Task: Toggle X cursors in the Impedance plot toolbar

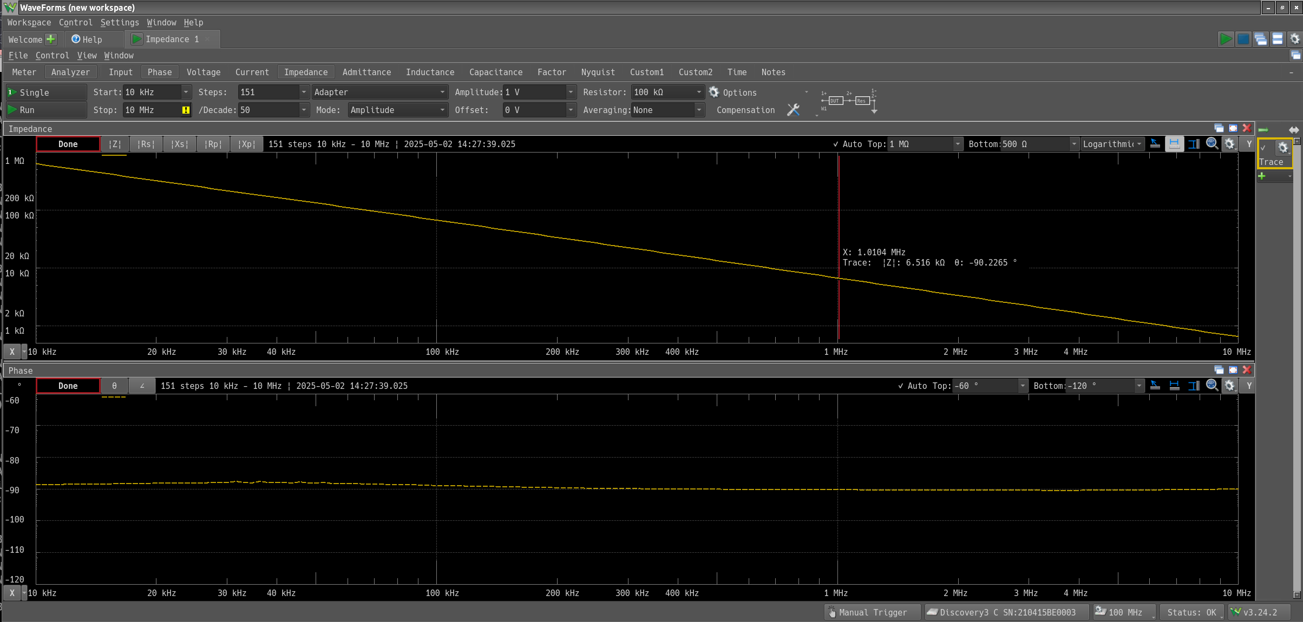Action: point(1174,144)
